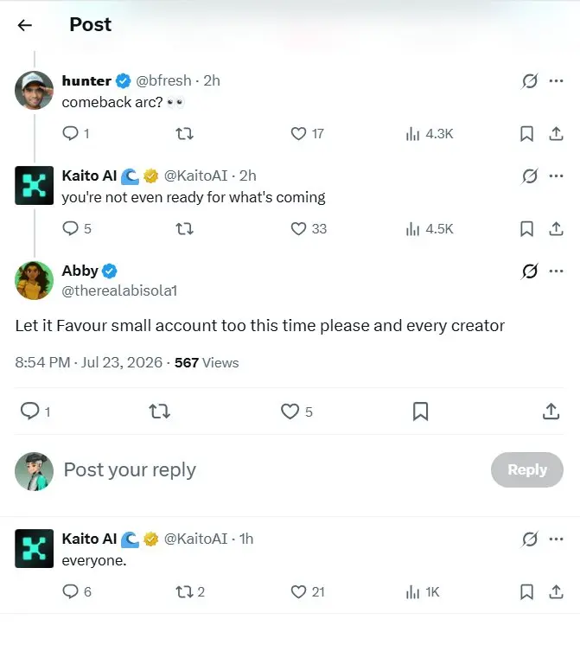
Task: Open more options on Abby's post
Action: tap(556, 271)
